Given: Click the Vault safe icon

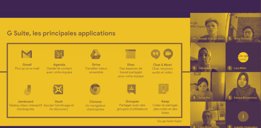Looking at the screenshot, I should pyautogui.click(x=58, y=89).
